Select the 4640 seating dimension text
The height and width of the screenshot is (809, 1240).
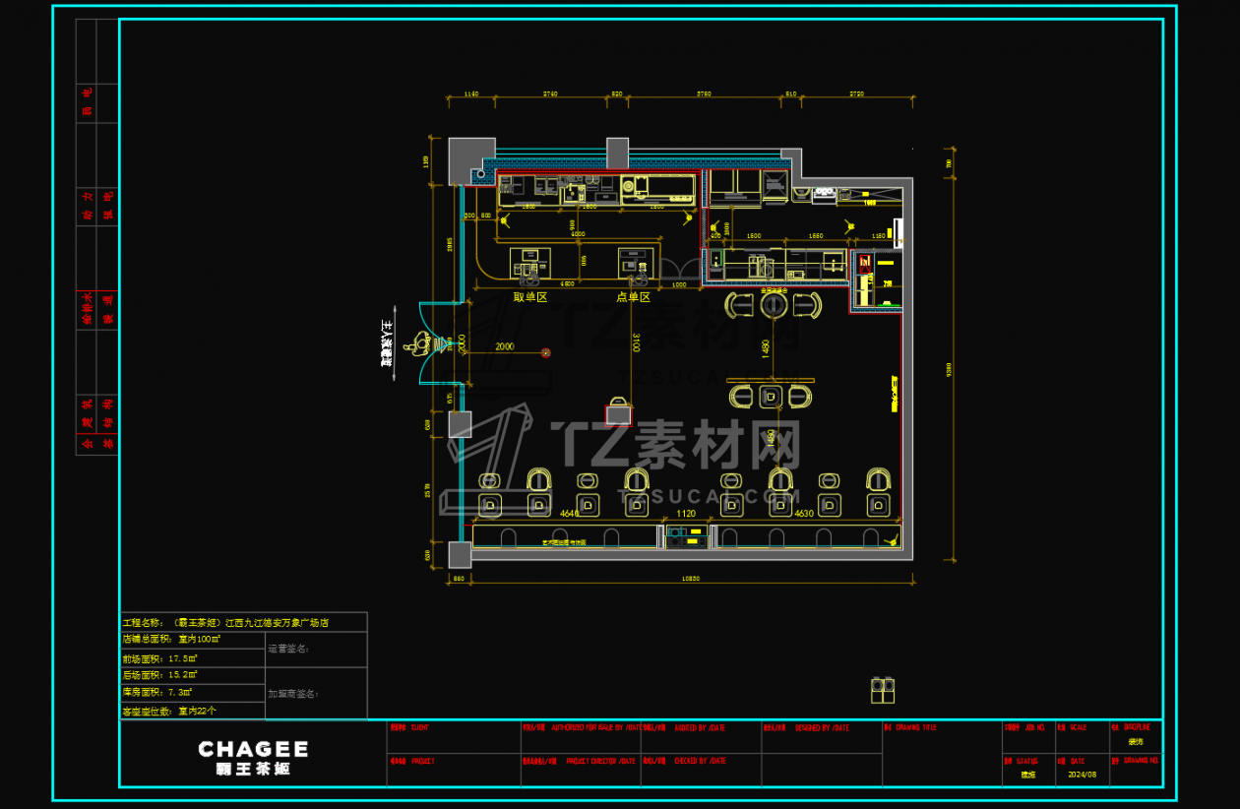(x=570, y=514)
